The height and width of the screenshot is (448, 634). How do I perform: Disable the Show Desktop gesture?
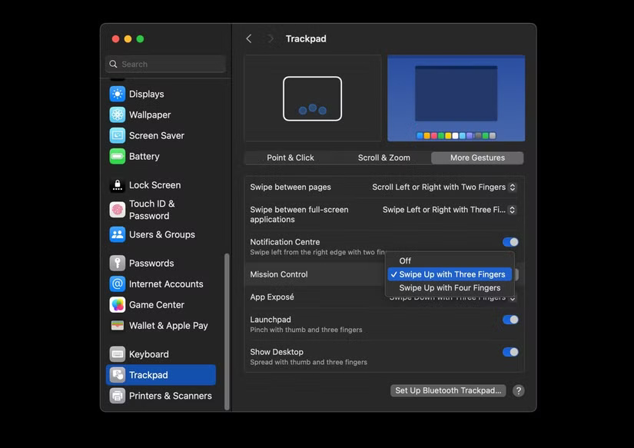(510, 352)
